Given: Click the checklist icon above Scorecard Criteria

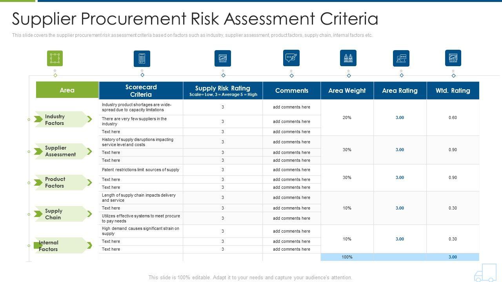Looking at the screenshot, I should (x=142, y=58).
